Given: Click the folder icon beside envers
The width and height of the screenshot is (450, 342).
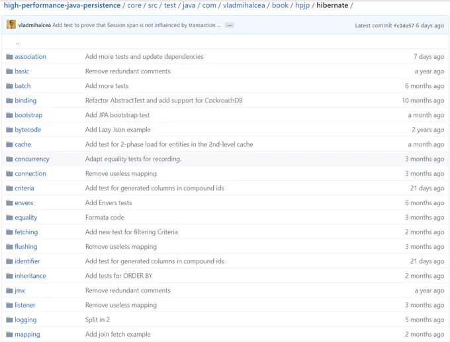Looking at the screenshot, I should pos(9,203).
